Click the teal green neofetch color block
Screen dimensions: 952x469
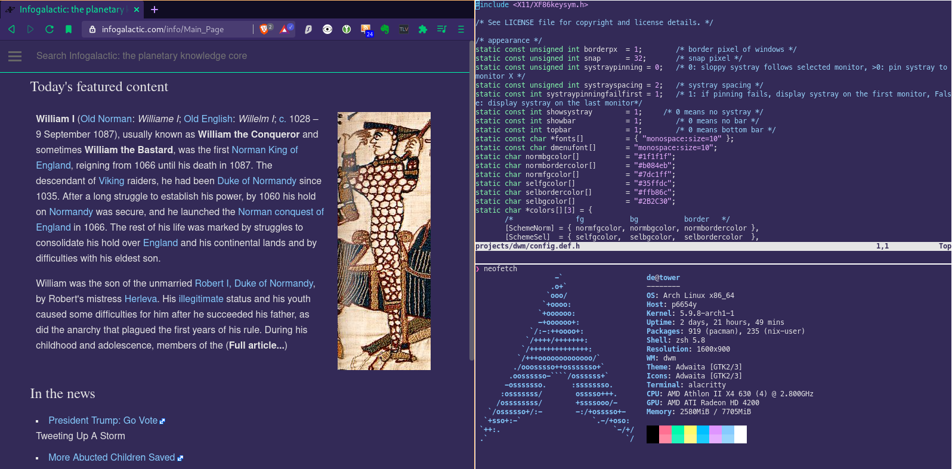tap(678, 434)
